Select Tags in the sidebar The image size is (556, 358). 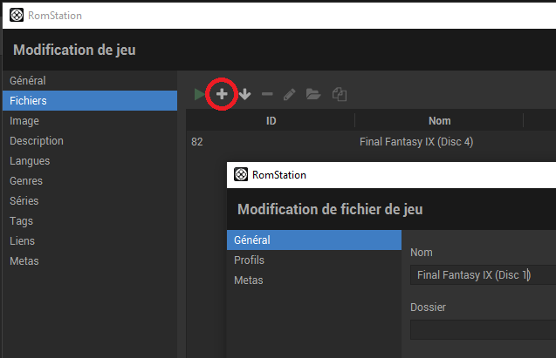(90, 221)
